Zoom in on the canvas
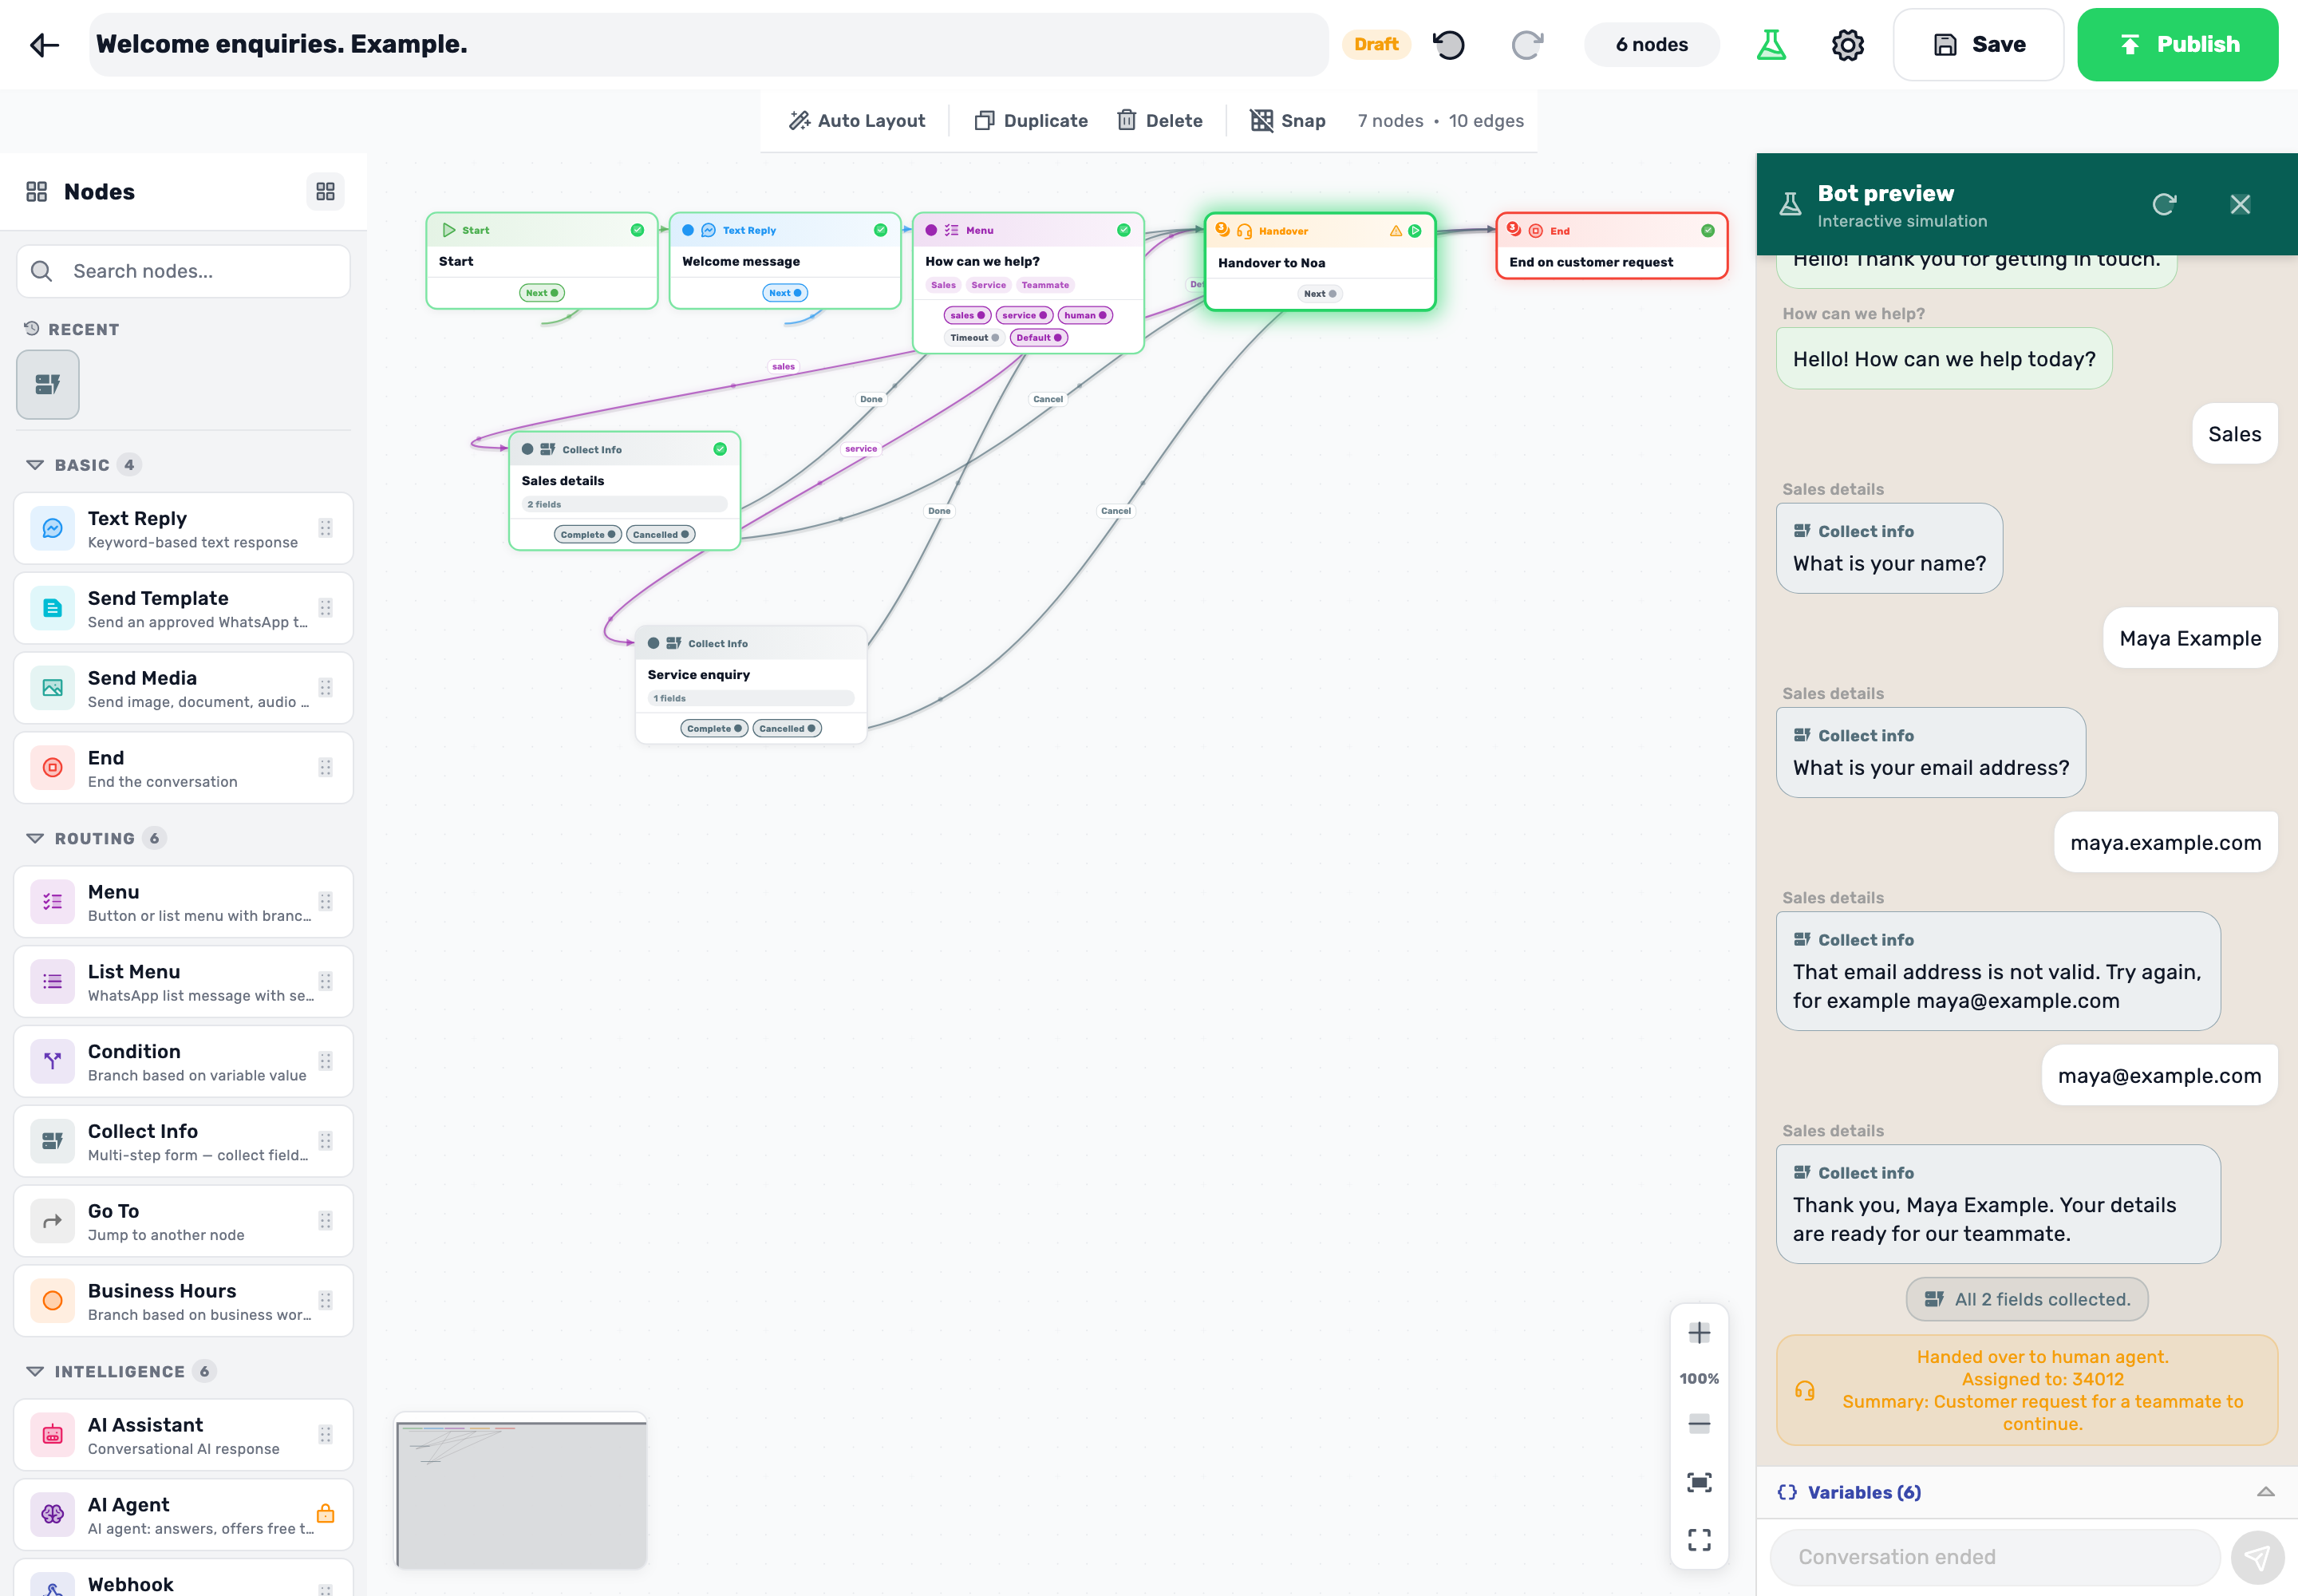The height and width of the screenshot is (1596, 2298). click(1699, 1332)
